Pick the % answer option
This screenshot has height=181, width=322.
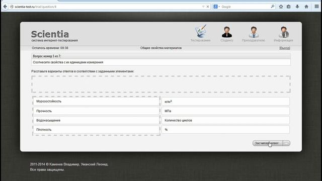point(225,130)
